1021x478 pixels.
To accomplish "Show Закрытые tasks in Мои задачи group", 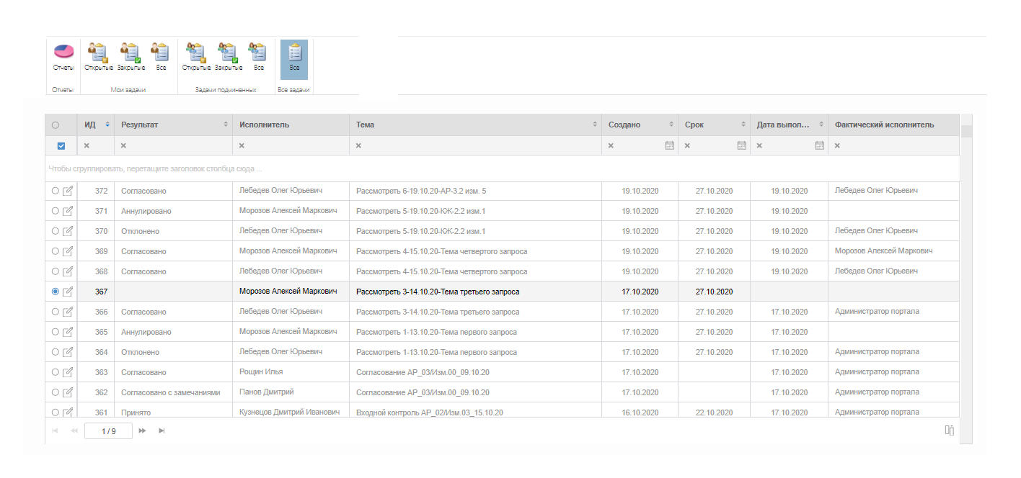I will (x=131, y=58).
